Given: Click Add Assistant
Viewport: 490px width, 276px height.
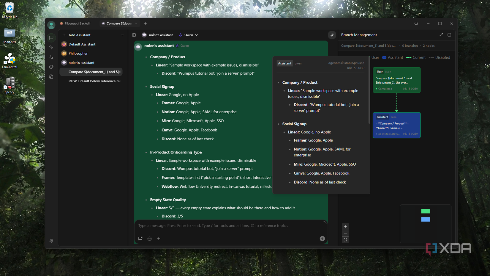Looking at the screenshot, I should pos(76,35).
